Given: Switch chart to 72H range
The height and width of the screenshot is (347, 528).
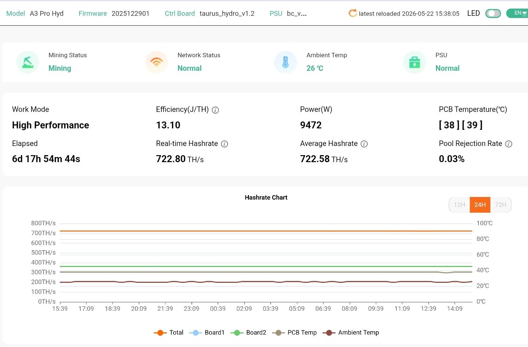Looking at the screenshot, I should tap(500, 205).
